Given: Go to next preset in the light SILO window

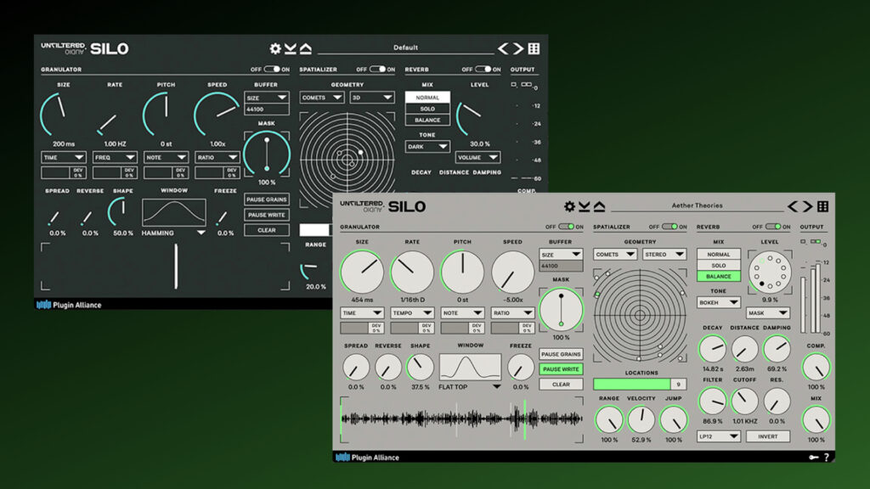Looking at the screenshot, I should tap(806, 206).
